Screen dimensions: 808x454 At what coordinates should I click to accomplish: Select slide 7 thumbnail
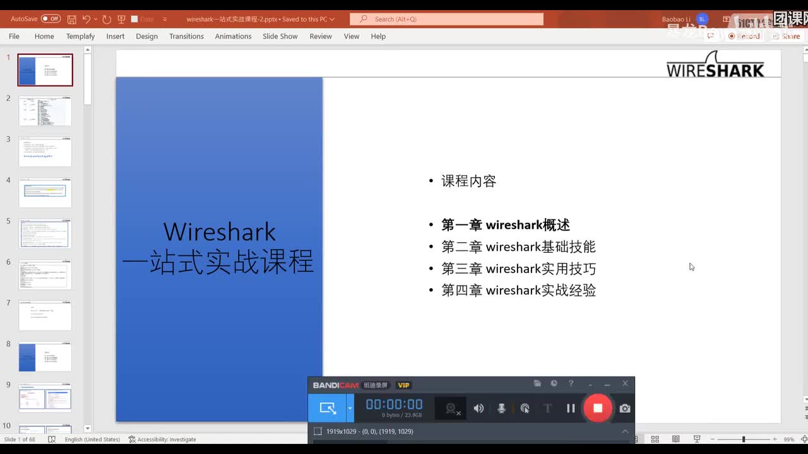pos(45,316)
